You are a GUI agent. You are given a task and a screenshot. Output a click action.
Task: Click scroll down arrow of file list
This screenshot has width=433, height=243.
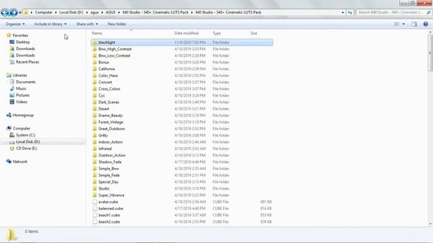pos(430,224)
